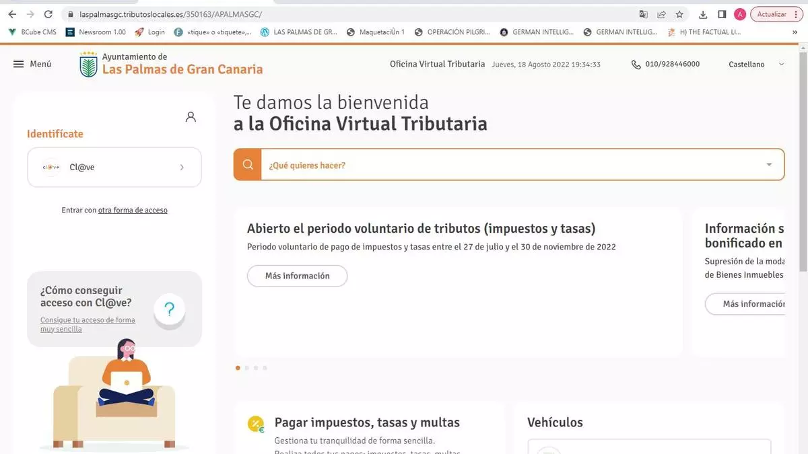Screen dimensions: 808x454
Task: Click the browser translate page icon
Action: [644, 14]
